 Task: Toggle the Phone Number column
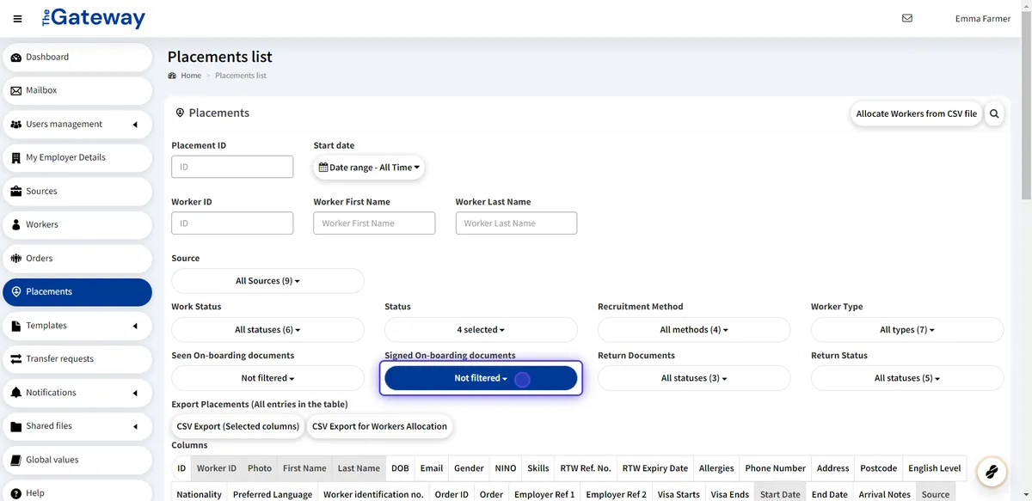click(776, 468)
